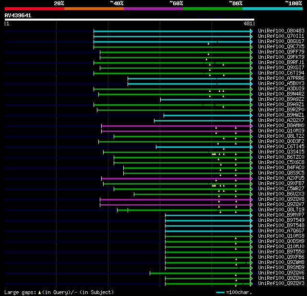Open hit UniRef100_Q9FKT9
Screen dimensions: 307x296
coord(281,57)
